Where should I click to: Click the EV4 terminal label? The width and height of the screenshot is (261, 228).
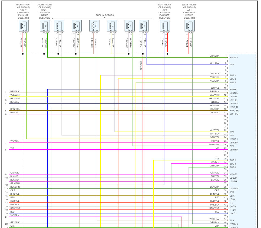[x=232, y=65]
